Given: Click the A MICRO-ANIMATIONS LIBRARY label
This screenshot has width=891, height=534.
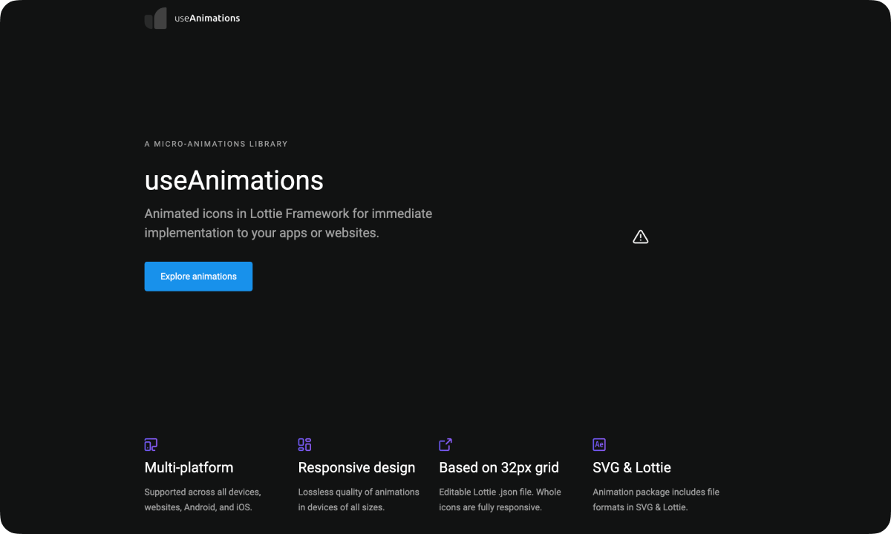Looking at the screenshot, I should click(x=216, y=144).
